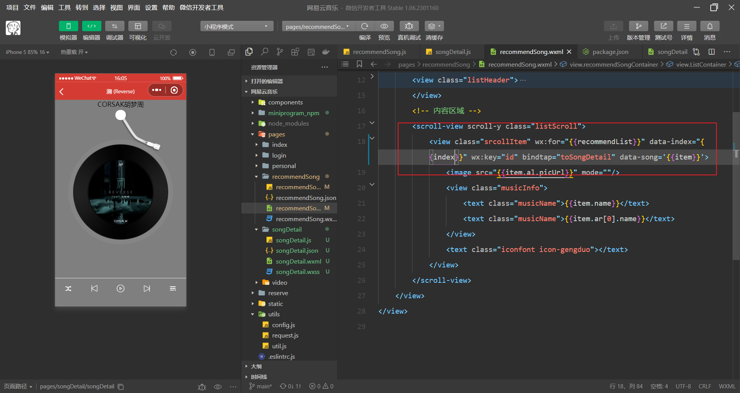The image size is (740, 393).
Task: Open real device debugging icon
Action: [409, 26]
